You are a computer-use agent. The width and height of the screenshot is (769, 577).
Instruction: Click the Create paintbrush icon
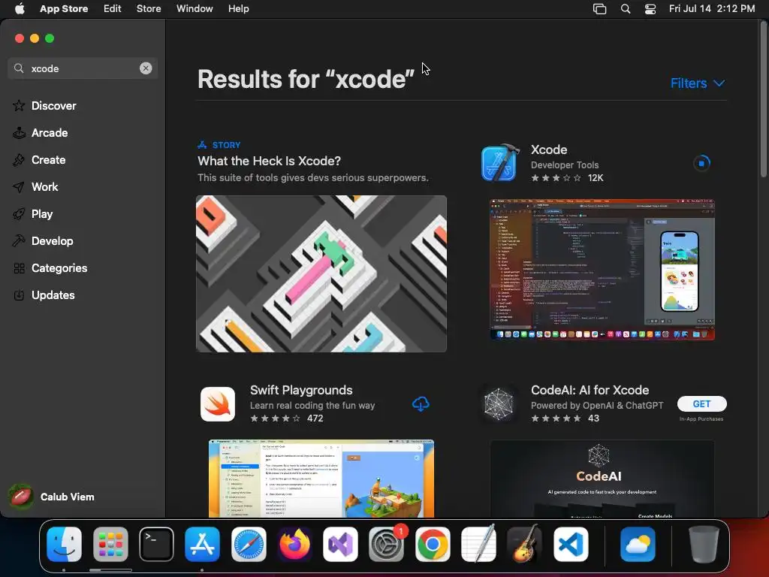(x=19, y=159)
